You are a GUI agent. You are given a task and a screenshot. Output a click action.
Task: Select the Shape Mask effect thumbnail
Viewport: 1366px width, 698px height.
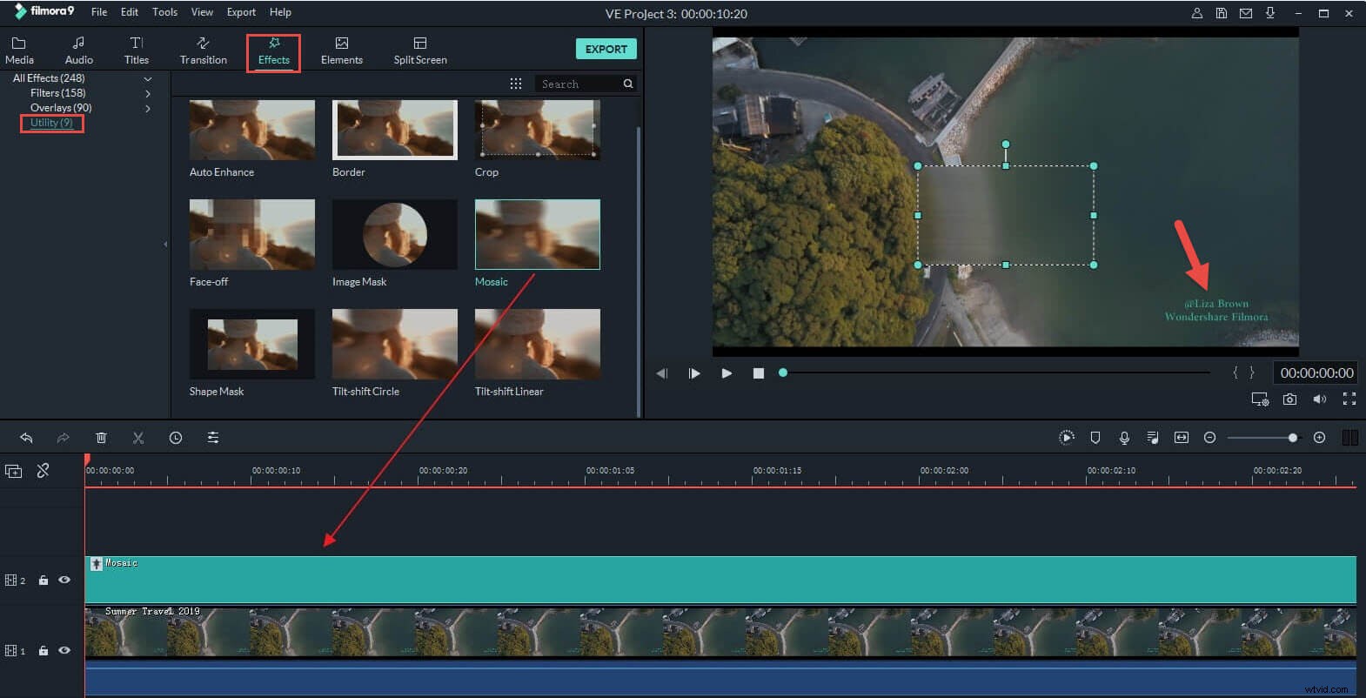(252, 344)
